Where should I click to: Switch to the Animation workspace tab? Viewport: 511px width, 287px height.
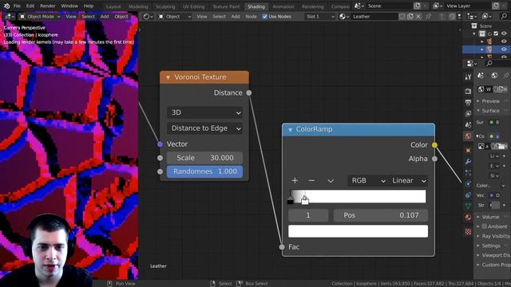click(283, 6)
